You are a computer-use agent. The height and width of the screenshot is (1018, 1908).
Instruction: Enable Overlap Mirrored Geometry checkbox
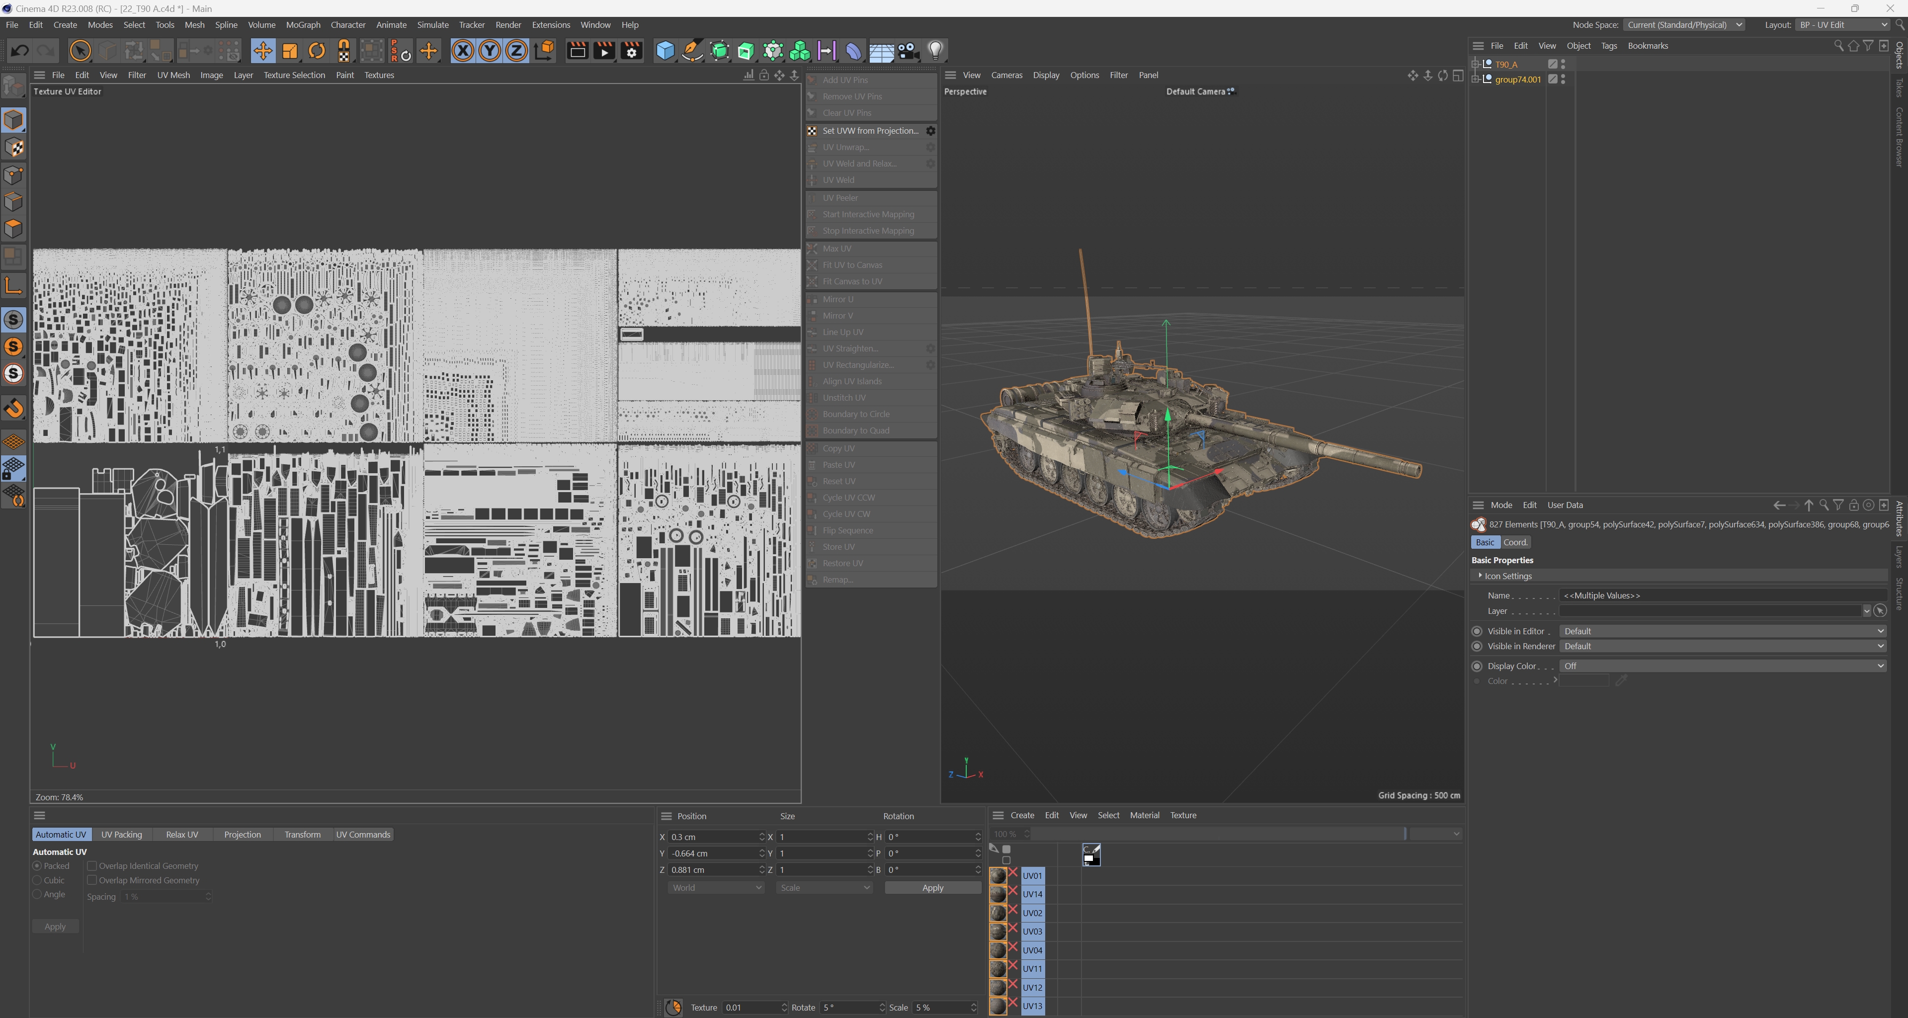(x=92, y=880)
